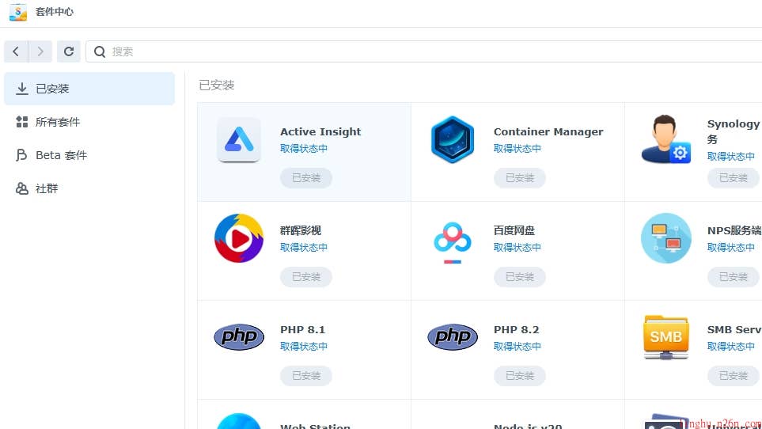Click the Active Insight package icon
Image resolution: width=762 pixels, height=429 pixels.
click(239, 140)
